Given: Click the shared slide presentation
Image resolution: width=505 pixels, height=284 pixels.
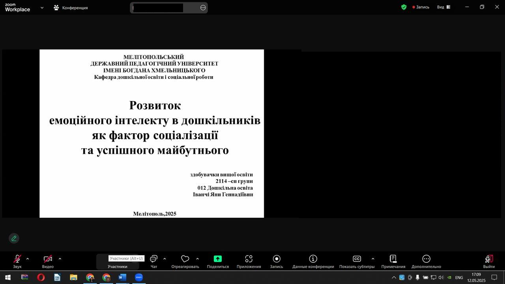Looking at the screenshot, I should click(x=151, y=133).
